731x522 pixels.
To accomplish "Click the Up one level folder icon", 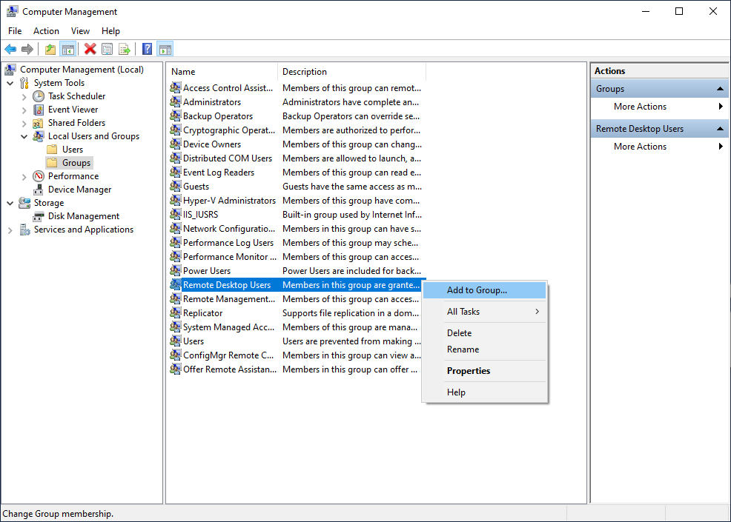I will [50, 49].
